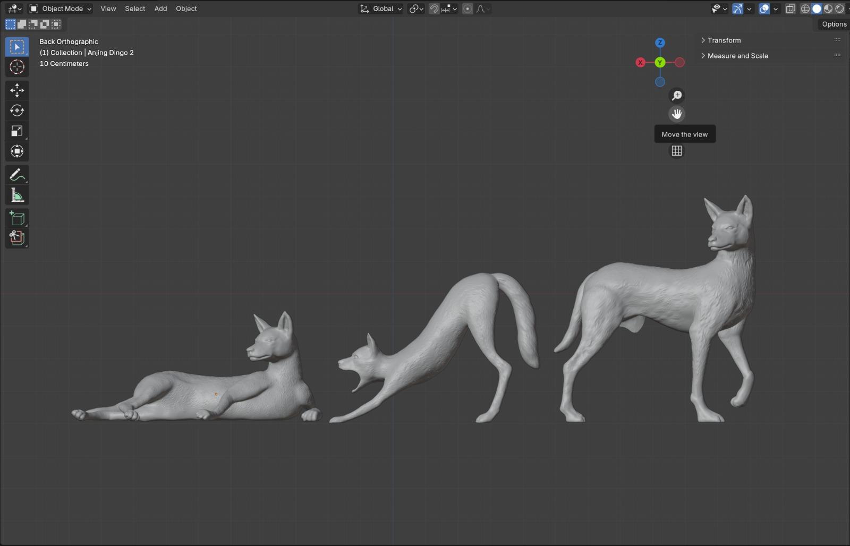Switch to orthographic/perspective grid view button
This screenshot has width=850, height=546.
pos(676,151)
